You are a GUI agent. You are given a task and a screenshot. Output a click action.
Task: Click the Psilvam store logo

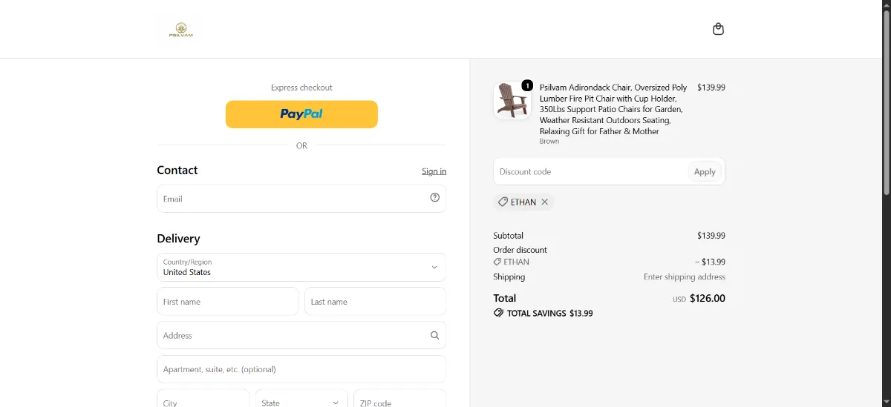180,30
